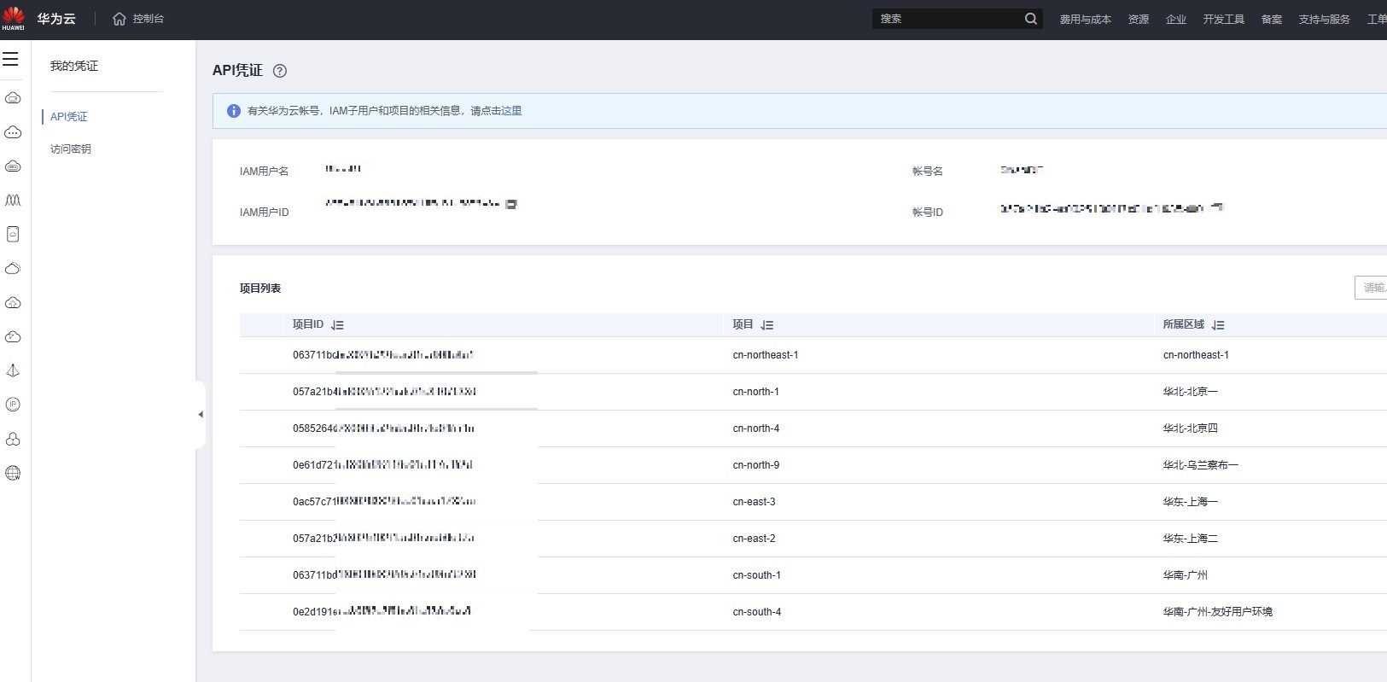
Task: Open 备案 top menu
Action: [1272, 20]
